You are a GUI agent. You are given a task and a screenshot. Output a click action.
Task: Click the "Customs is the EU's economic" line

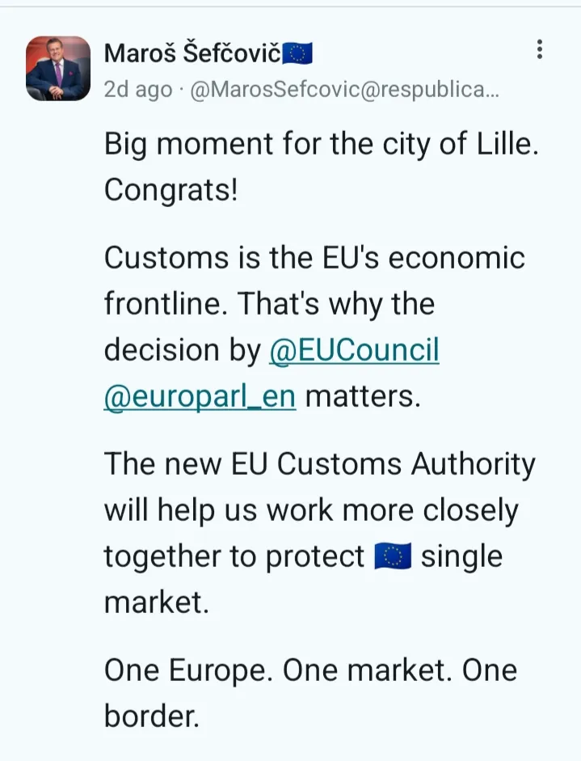coord(314,259)
